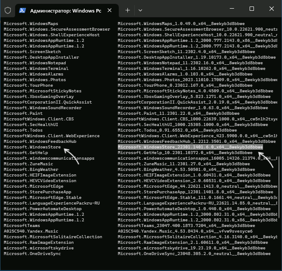Click Microsoft.PowerAutomateDesktop in the left column
Viewport: 282px width, 271px height.
pos(43,208)
